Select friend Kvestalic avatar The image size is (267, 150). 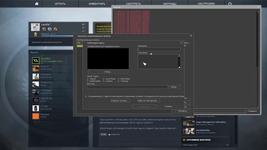point(36,76)
